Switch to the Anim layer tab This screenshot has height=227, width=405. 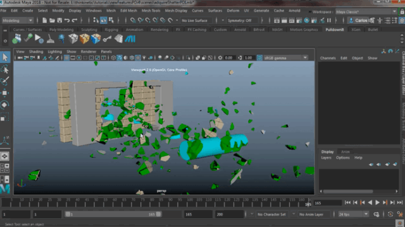point(345,152)
